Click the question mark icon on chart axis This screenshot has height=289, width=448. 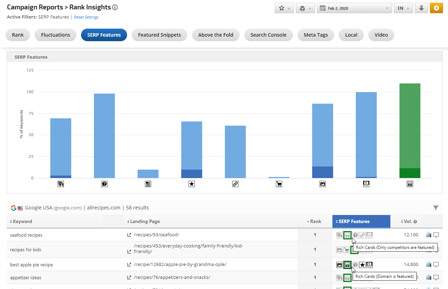pyautogui.click(x=104, y=184)
